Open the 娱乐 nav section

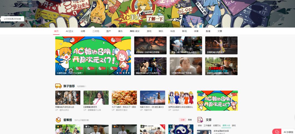[161, 31]
